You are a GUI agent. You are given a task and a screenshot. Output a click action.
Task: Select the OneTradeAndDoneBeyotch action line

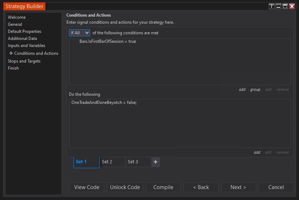(104, 102)
